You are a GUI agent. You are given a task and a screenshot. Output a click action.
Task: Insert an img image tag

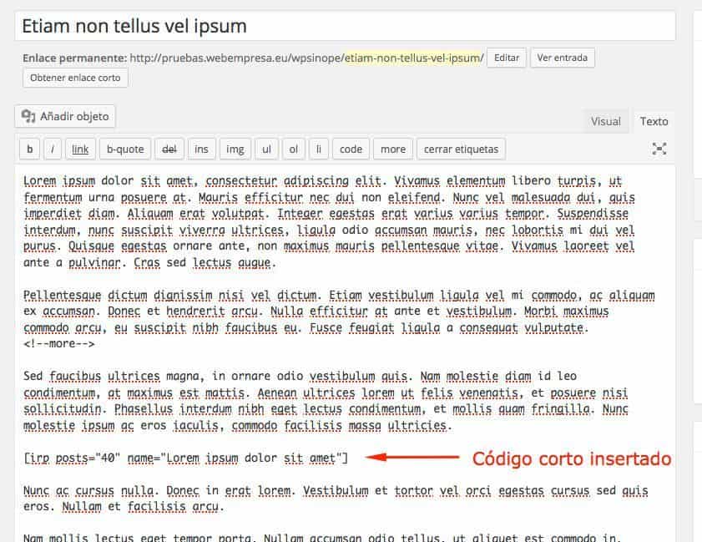[235, 149]
